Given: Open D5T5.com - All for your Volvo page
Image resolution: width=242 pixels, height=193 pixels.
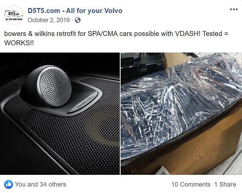Looking at the screenshot, I should point(75,10).
